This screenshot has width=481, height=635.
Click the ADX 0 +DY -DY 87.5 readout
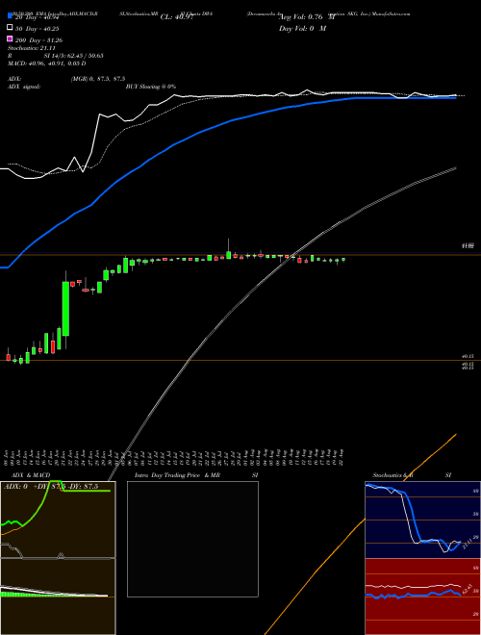tap(51, 487)
